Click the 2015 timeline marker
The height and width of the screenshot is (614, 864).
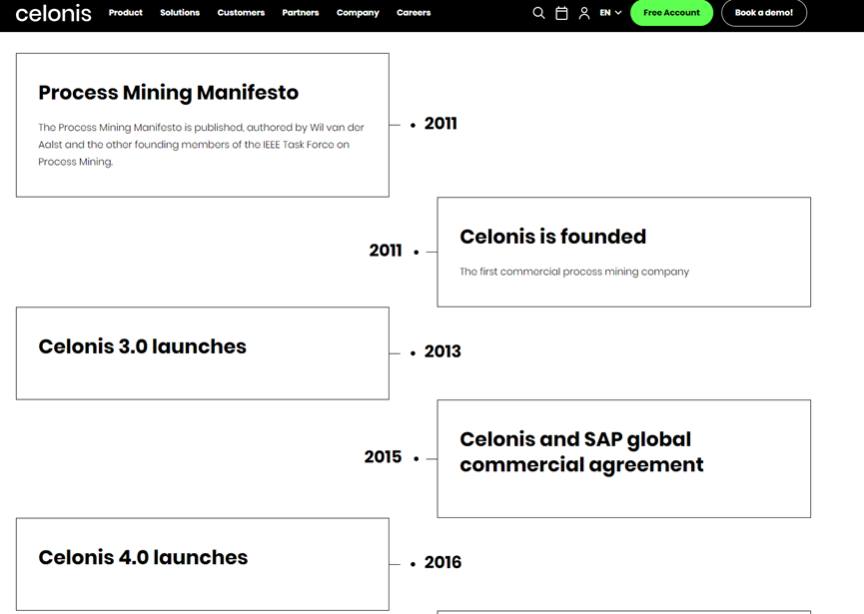pos(417,458)
